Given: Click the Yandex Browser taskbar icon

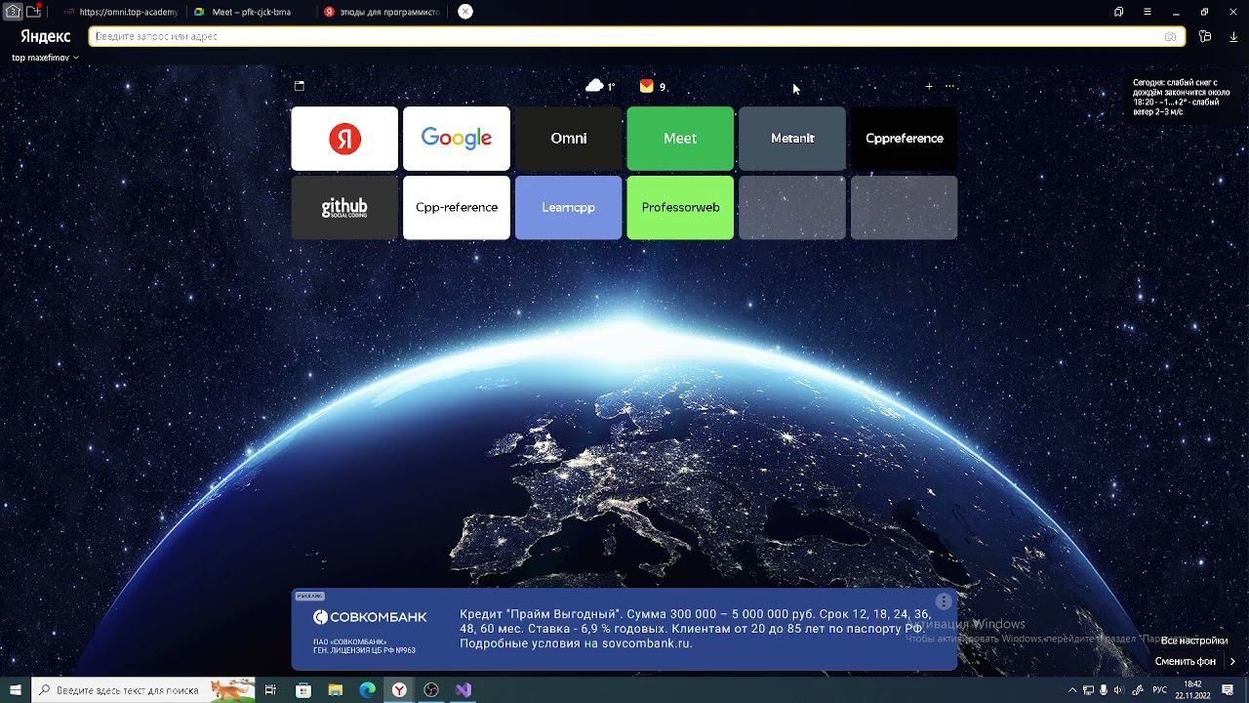Looking at the screenshot, I should tap(400, 690).
